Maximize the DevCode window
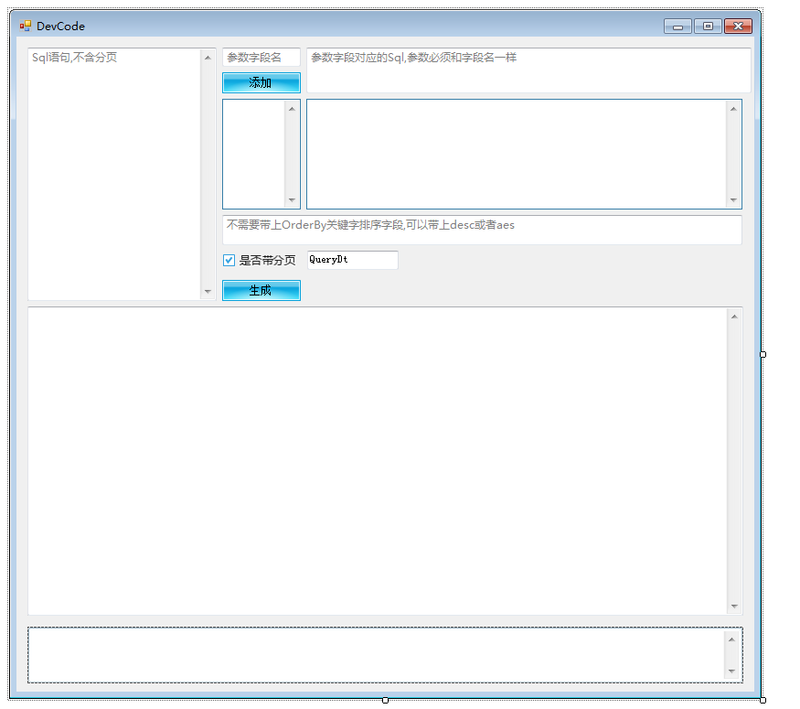The image size is (800, 709). pyautogui.click(x=709, y=26)
